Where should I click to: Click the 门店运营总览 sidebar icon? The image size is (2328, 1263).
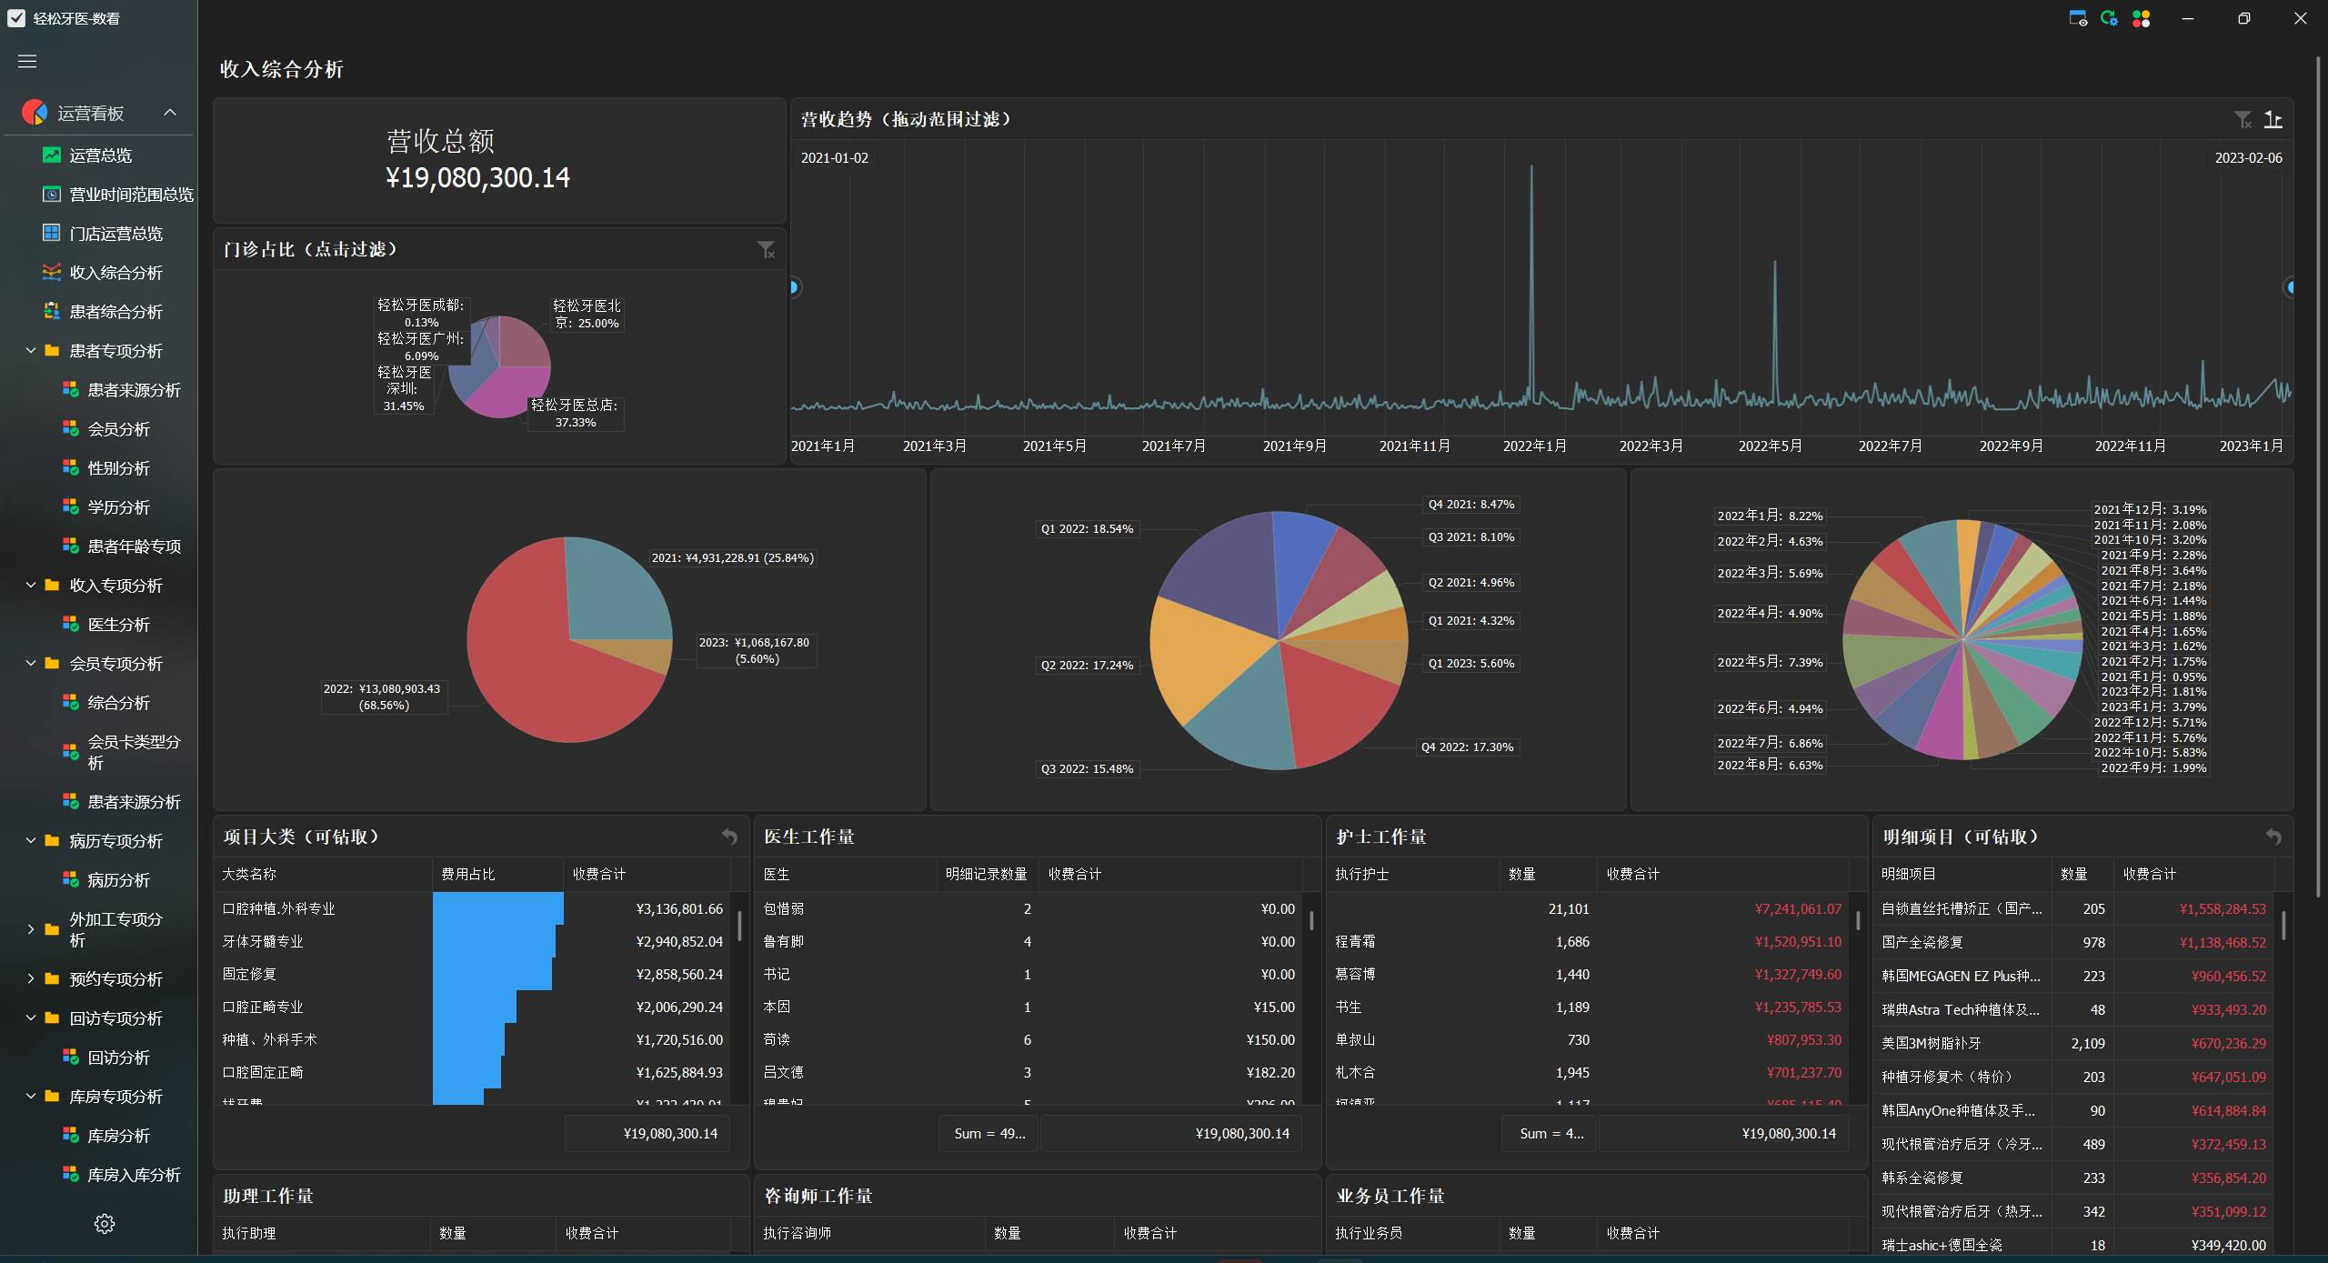[x=52, y=234]
